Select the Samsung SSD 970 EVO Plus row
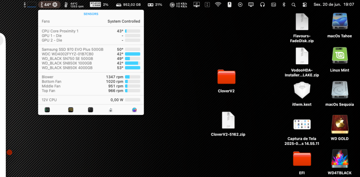The width and height of the screenshot is (360, 177). pos(91,49)
